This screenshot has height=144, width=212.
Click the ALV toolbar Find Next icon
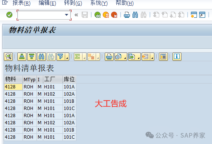pos(51,57)
